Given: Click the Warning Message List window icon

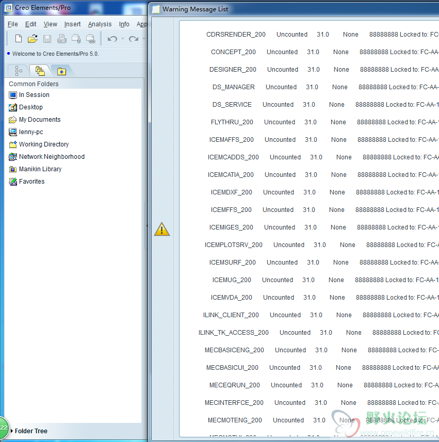Looking at the screenshot, I should tap(156, 9).
